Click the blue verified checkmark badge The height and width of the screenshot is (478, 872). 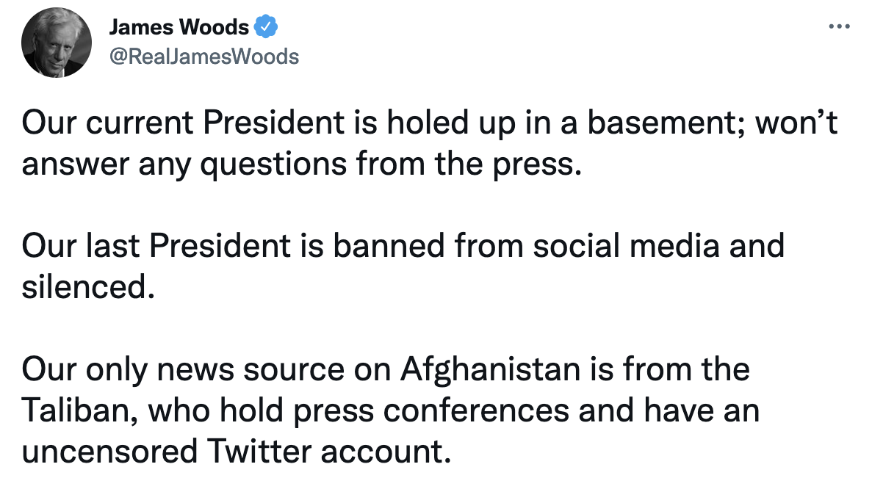point(266,29)
